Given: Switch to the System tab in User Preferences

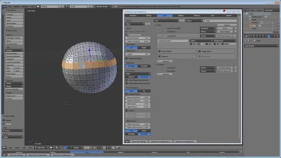Looking at the screenshot, I should pyautogui.click(x=228, y=16).
